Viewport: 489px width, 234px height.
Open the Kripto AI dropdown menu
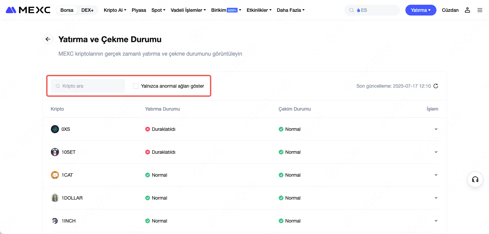pyautogui.click(x=115, y=10)
